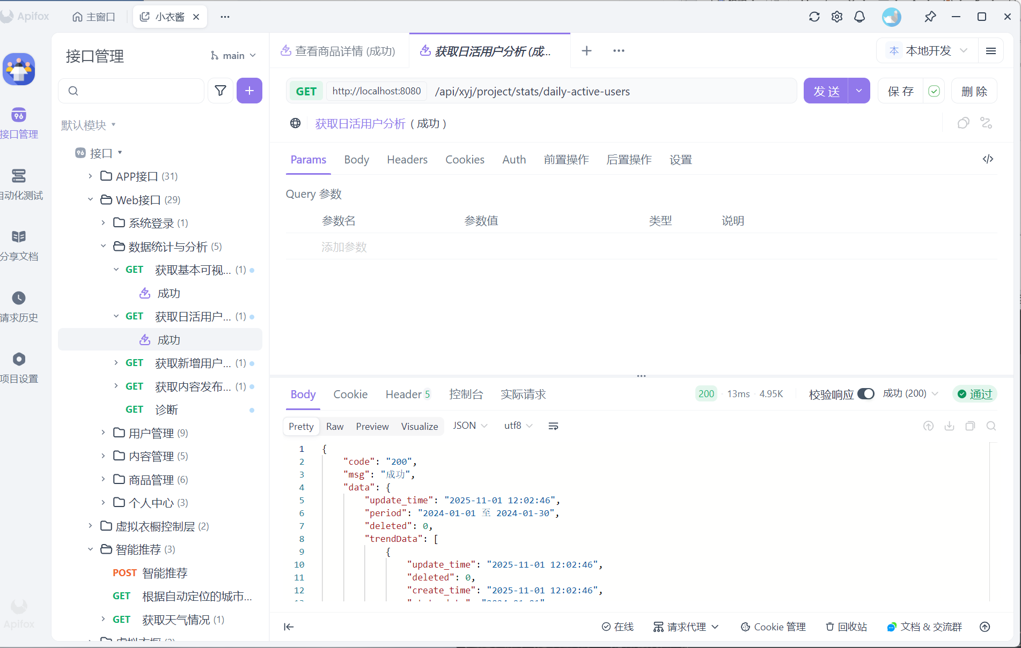The height and width of the screenshot is (648, 1021).
Task: Click the 删除 delete button
Action: [974, 91]
